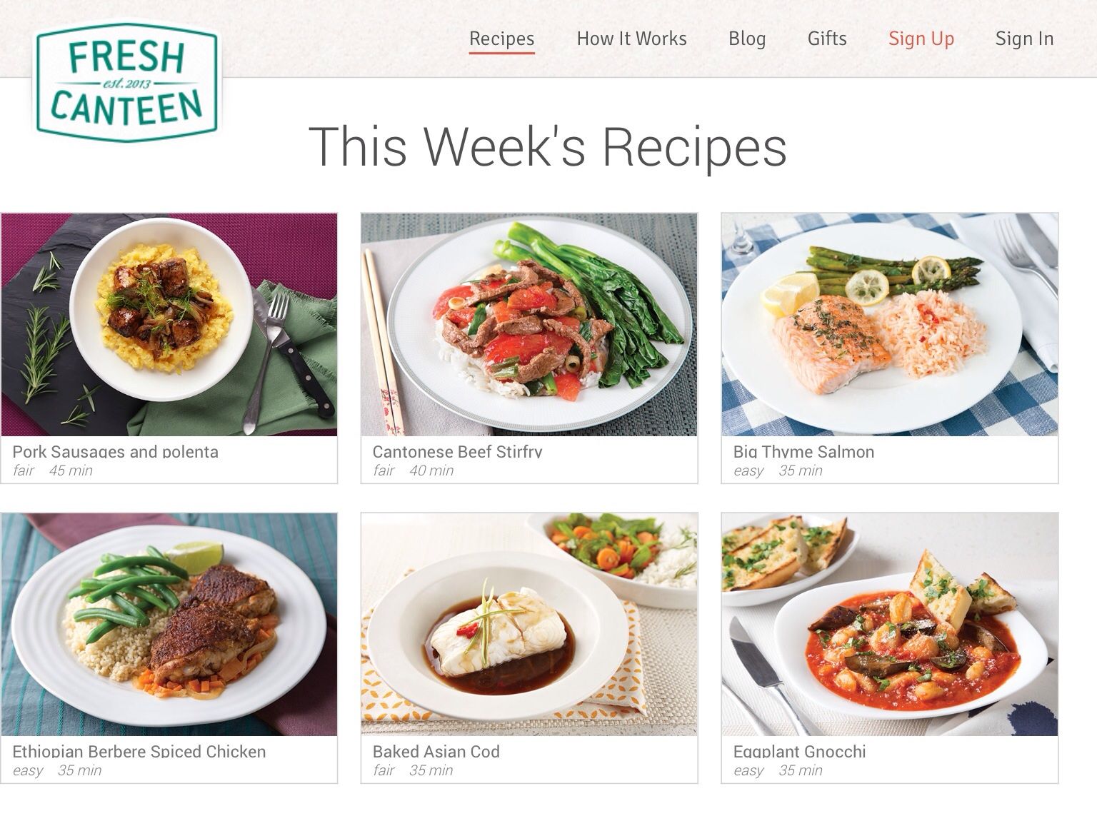Image resolution: width=1097 pixels, height=821 pixels.
Task: Click the Cantonese Beef Stirfry title text
Action: [457, 451]
